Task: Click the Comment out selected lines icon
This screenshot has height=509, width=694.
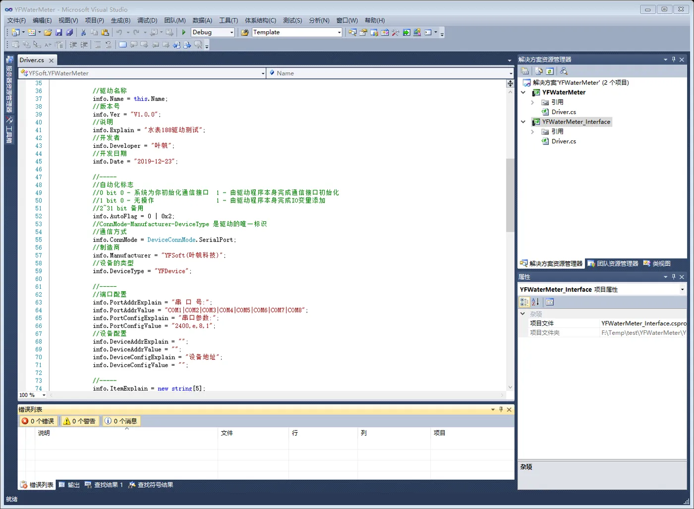Action: (x=98, y=45)
